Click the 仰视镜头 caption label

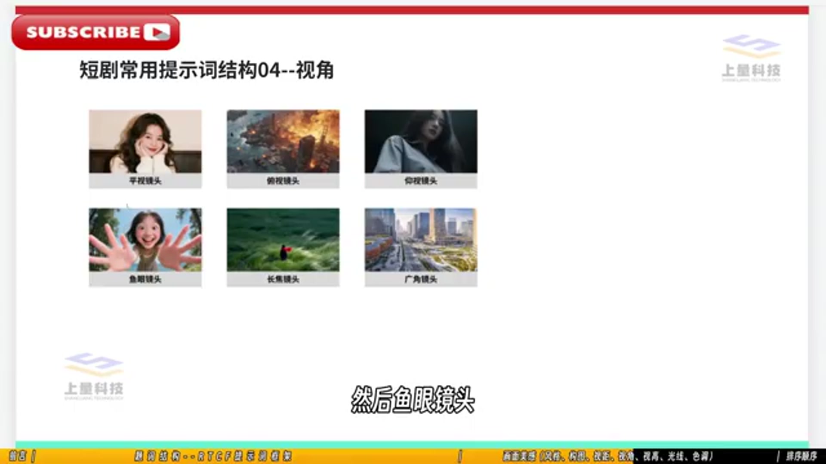coord(421,181)
